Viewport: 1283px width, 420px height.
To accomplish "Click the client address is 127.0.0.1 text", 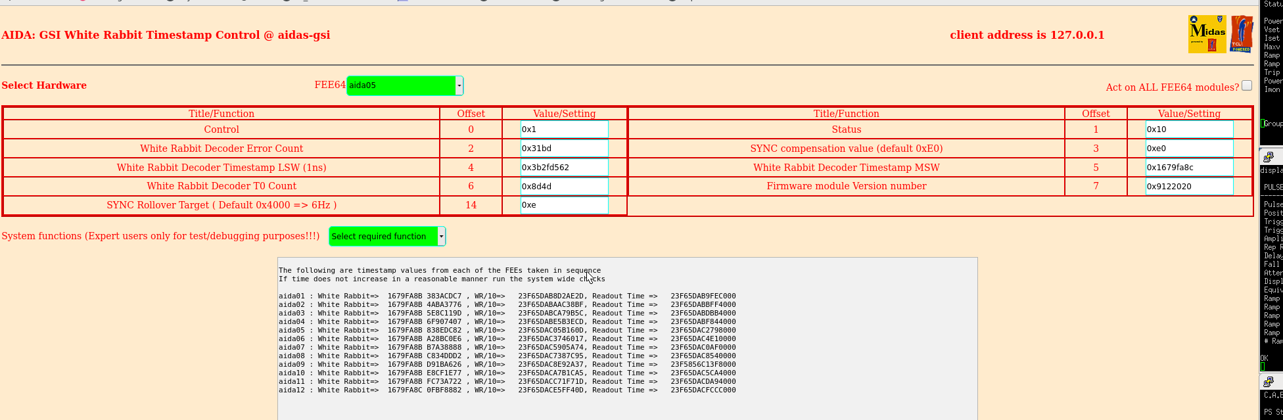I will [x=1027, y=35].
